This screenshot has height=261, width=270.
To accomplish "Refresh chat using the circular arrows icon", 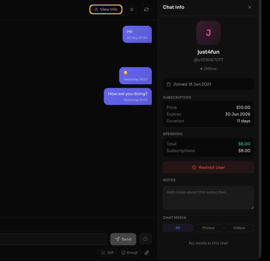I will click(x=146, y=9).
